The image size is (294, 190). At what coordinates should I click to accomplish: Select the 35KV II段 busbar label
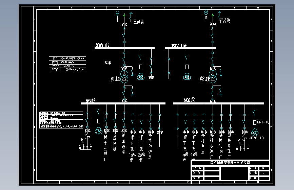pos(179,45)
